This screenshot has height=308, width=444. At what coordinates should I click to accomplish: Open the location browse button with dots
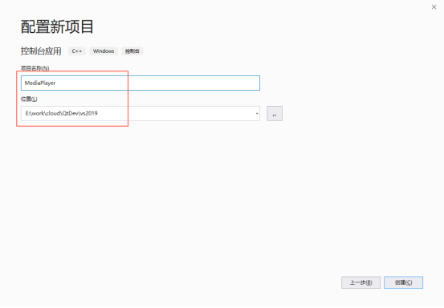click(275, 113)
